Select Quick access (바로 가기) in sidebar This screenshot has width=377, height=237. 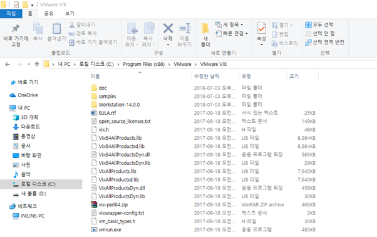click(x=24, y=82)
